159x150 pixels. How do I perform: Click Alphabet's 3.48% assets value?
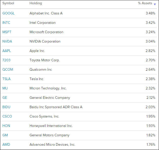point(150,13)
